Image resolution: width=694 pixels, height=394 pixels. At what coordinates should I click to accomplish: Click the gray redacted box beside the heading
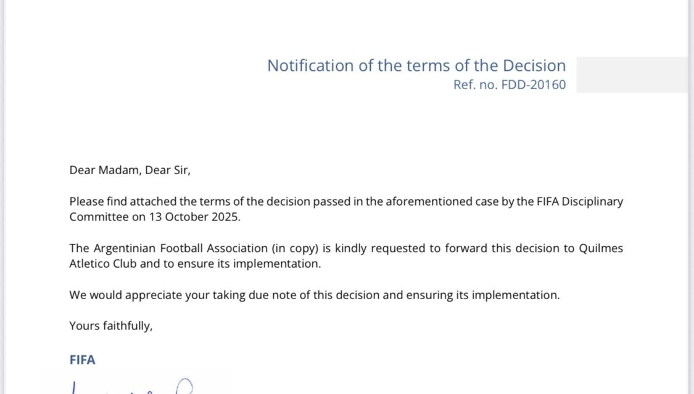(632, 74)
